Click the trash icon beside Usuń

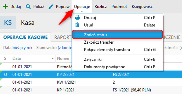pos(77,25)
